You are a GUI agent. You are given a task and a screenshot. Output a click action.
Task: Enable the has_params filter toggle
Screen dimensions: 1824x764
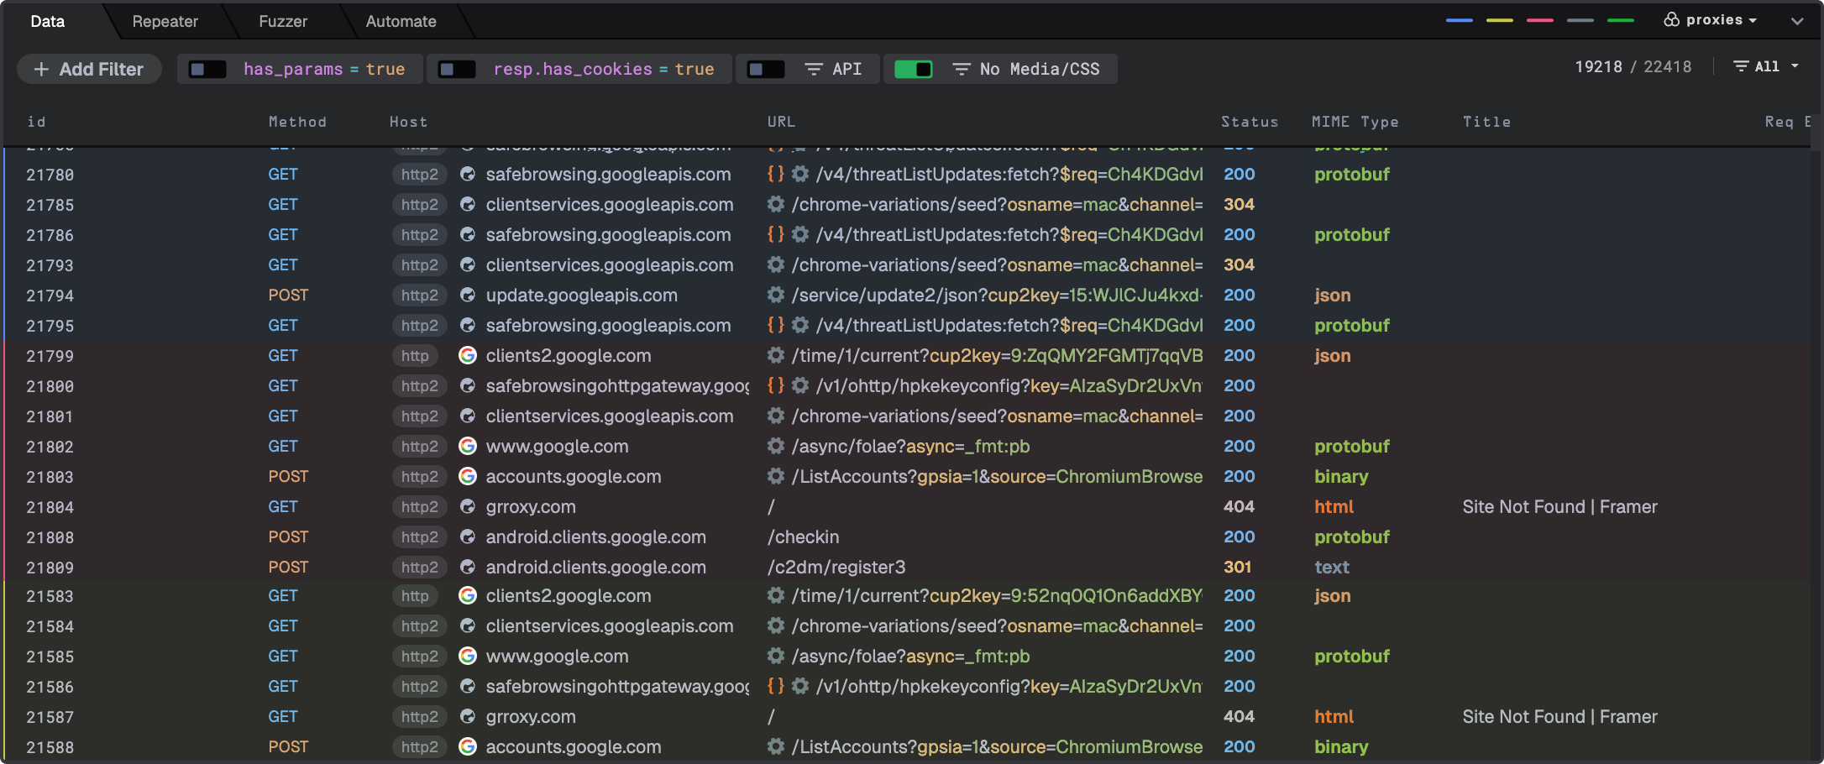point(207,69)
